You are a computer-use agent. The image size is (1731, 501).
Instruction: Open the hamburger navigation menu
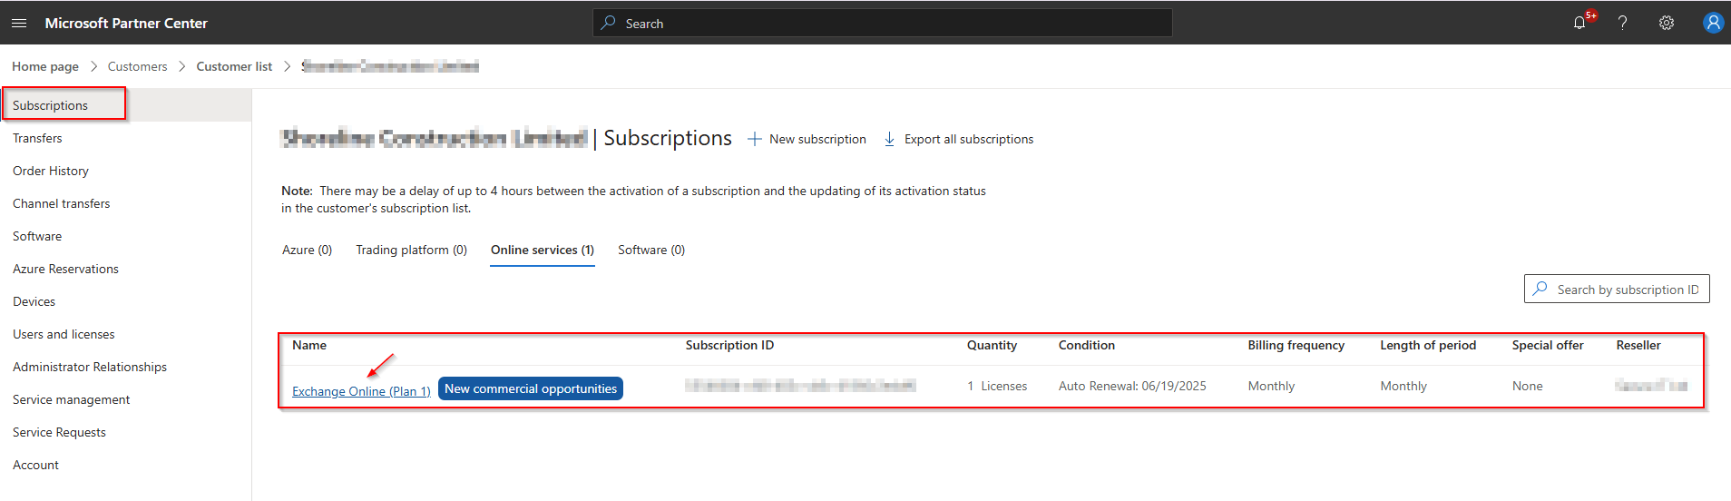pyautogui.click(x=19, y=24)
